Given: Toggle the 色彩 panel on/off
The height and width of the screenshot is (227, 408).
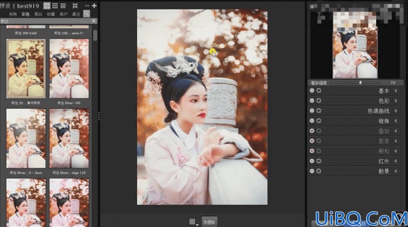Looking at the screenshot, I should pyautogui.click(x=312, y=101).
